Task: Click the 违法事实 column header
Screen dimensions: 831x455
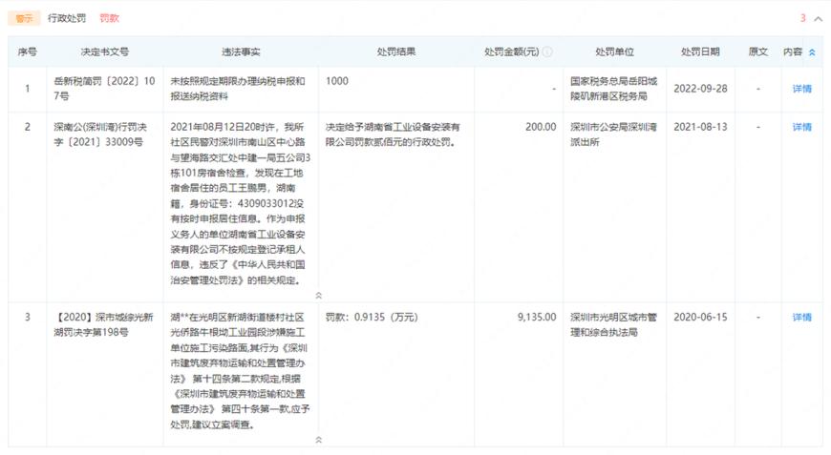Action: tap(241, 52)
